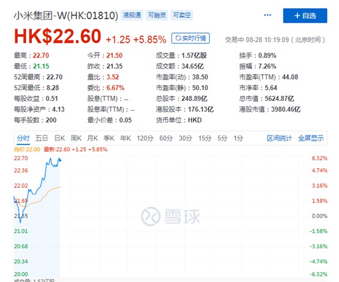Screen dimensions: 339x282
Task: Click the 最高 value 22.70
Action: click(x=41, y=56)
